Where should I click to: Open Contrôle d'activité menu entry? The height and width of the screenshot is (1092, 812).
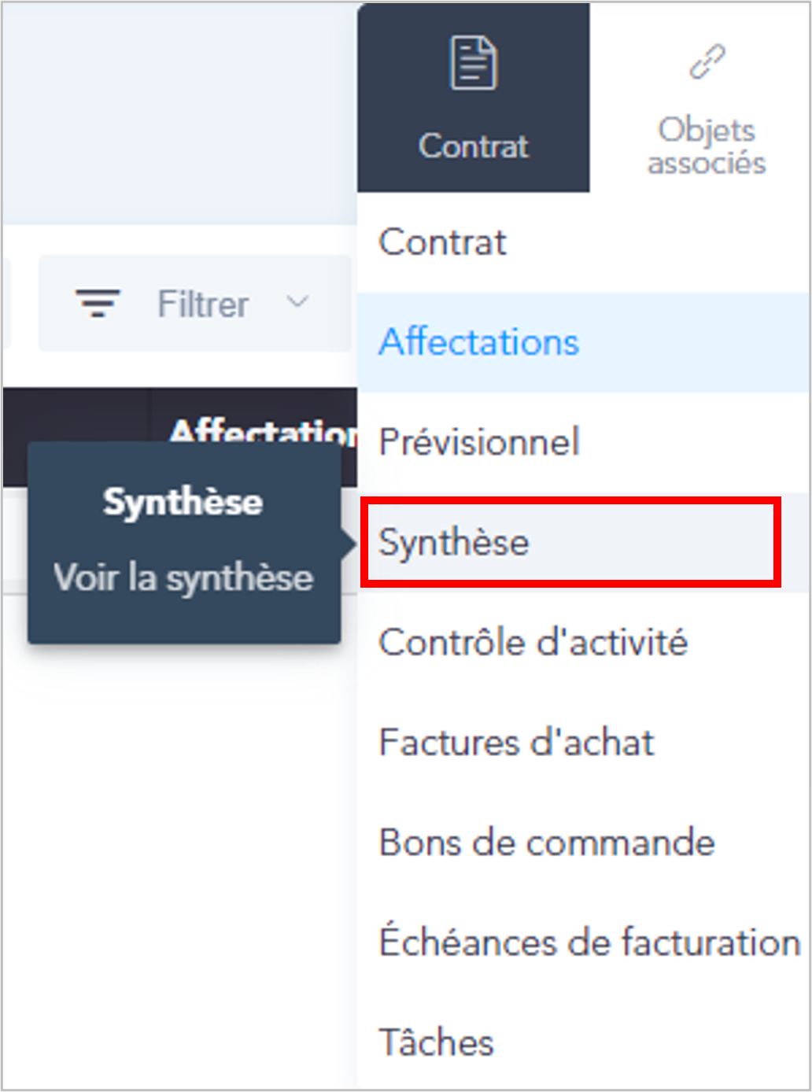583,643
